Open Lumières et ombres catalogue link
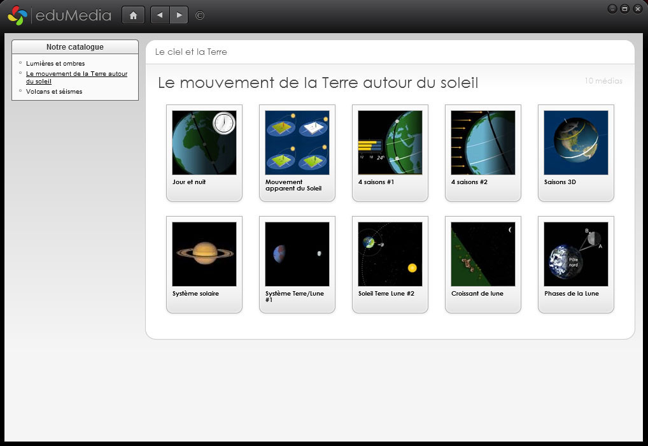The width and height of the screenshot is (648, 446). pos(55,64)
